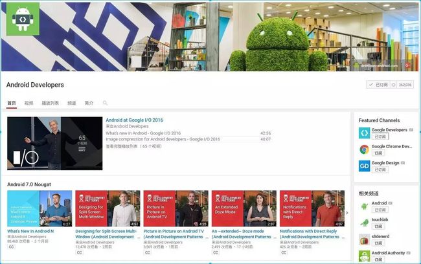Subscribe to slidenerd channel
The height and width of the screenshot is (264, 421).
378,243
